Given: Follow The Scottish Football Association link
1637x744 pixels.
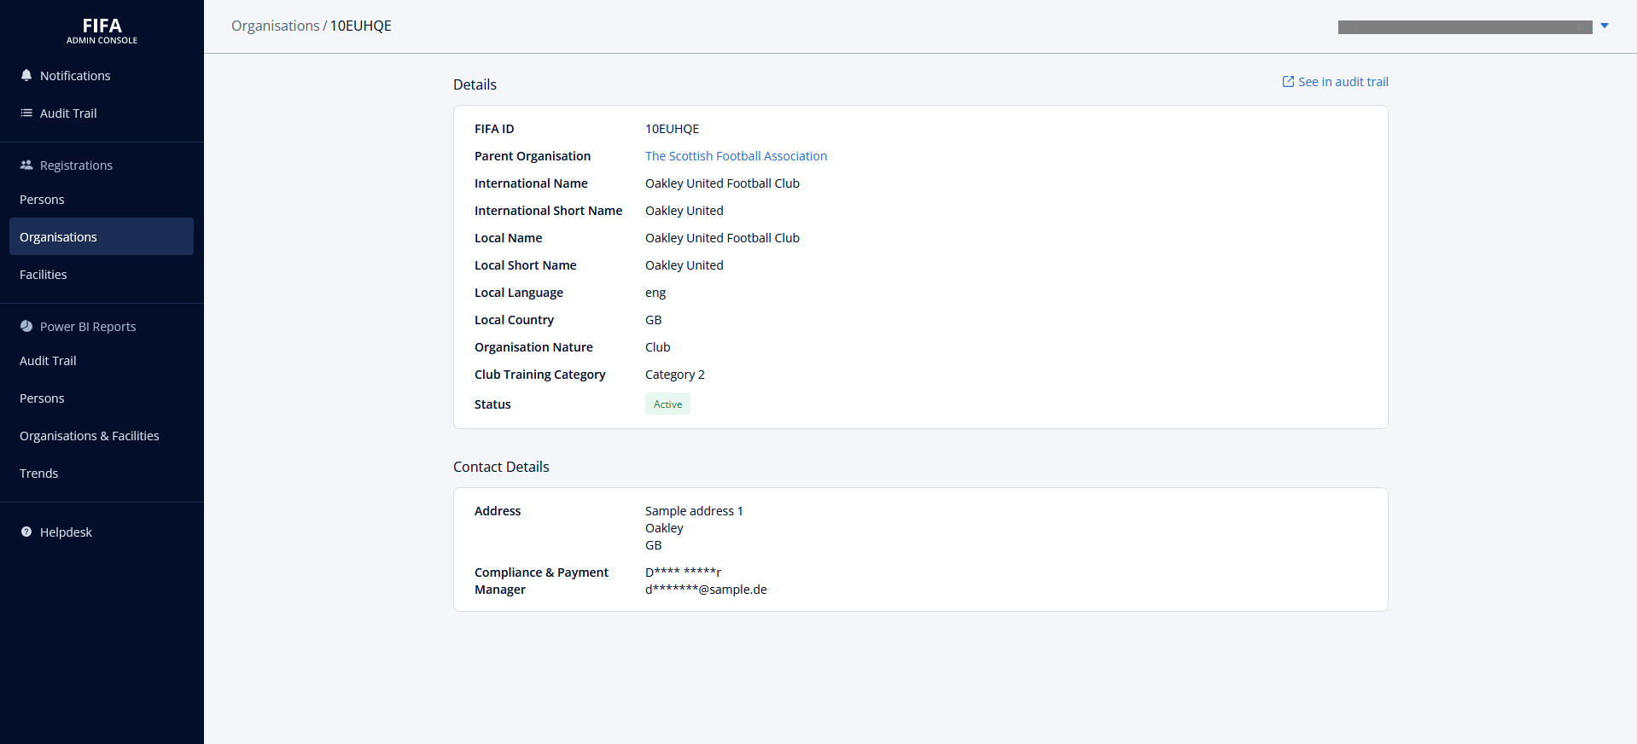Looking at the screenshot, I should [736, 156].
